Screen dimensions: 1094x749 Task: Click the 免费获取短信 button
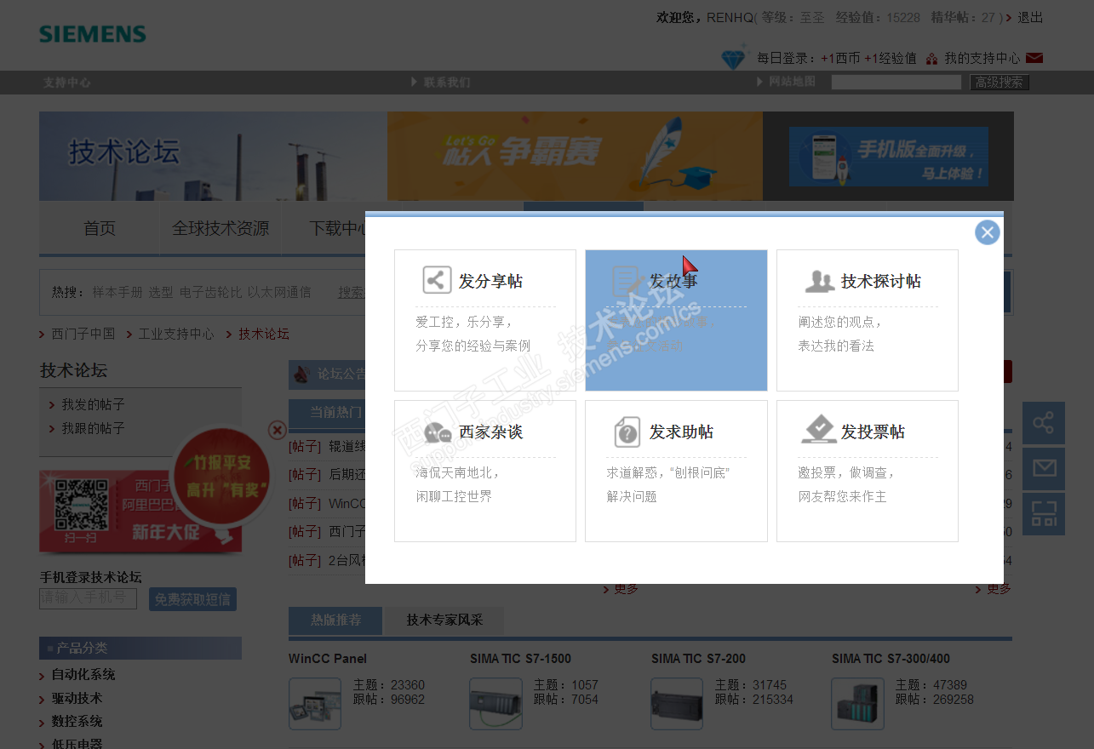[x=192, y=599]
